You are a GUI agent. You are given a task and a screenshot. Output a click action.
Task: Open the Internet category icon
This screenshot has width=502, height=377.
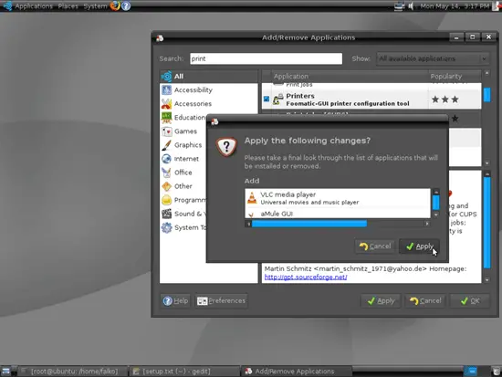coord(166,159)
